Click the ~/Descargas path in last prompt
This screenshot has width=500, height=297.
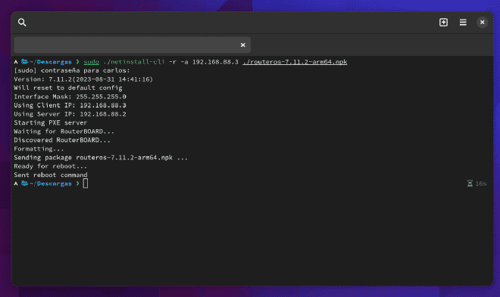[51, 184]
